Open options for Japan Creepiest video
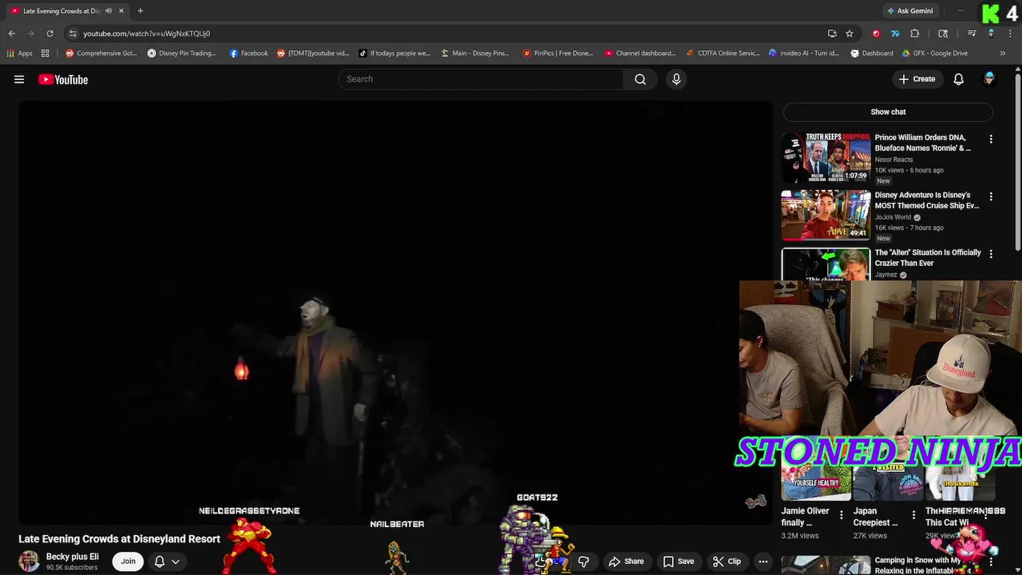Screen dimensions: 1022x575 [x=913, y=515]
